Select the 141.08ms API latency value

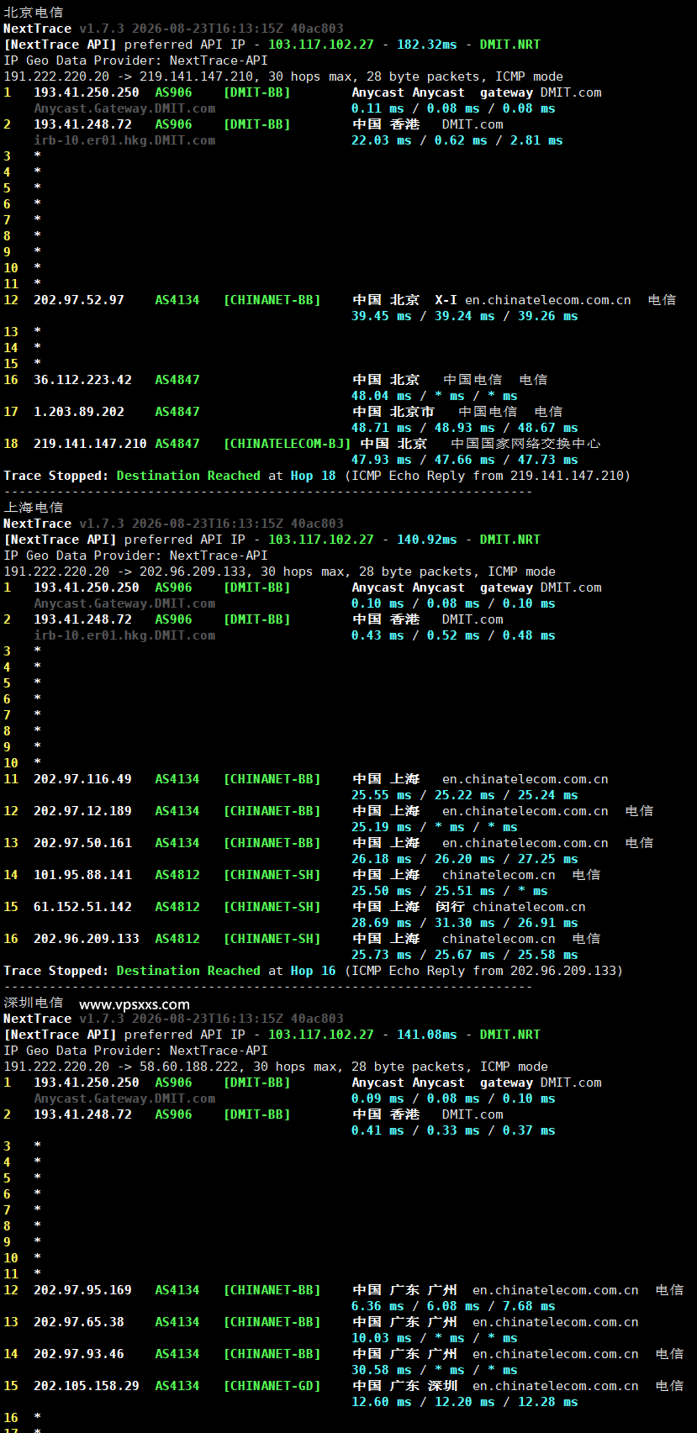(427, 1035)
